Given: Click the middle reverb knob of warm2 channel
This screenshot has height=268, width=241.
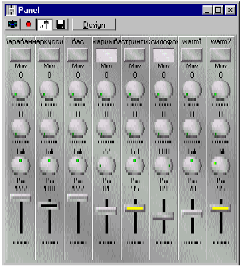Looking at the screenshot, I should click(220, 128).
